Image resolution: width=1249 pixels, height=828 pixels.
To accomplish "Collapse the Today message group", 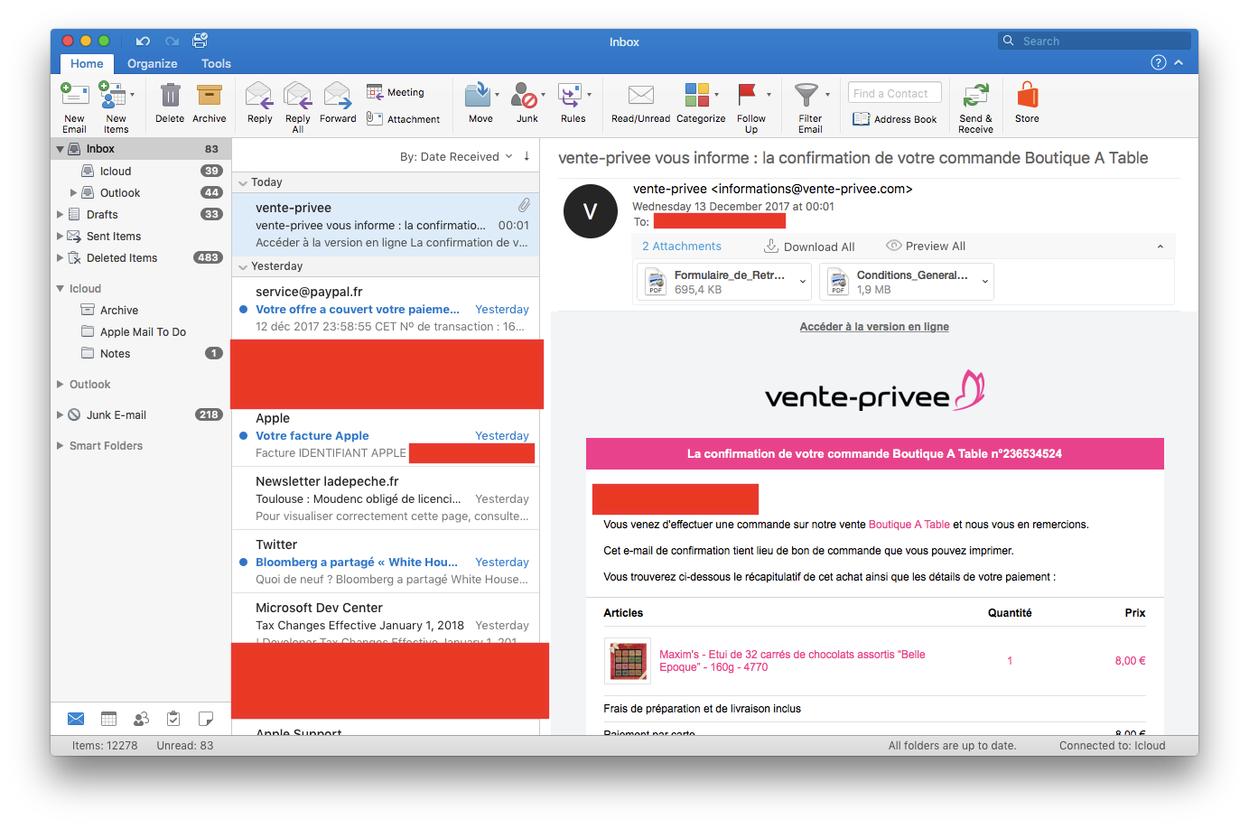I will point(243,182).
